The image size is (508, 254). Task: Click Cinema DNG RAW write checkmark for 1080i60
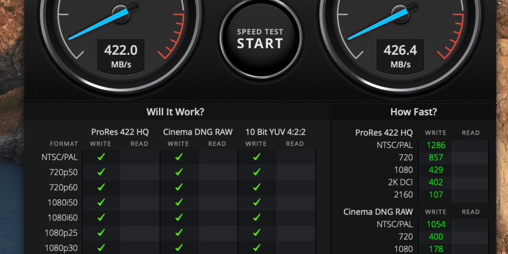point(179,217)
